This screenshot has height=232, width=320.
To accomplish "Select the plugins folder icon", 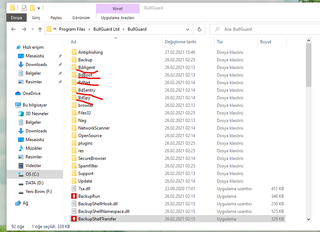I will point(74,143).
